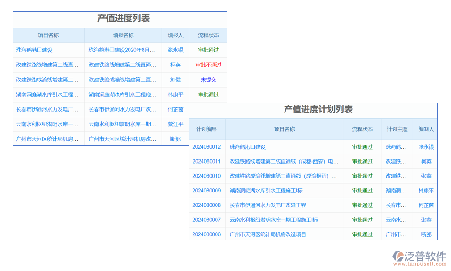Open reporter 张永银 in 填报人 column

(175, 50)
